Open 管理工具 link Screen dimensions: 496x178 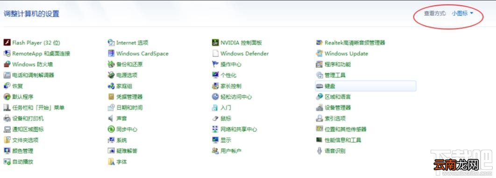[x=335, y=75]
